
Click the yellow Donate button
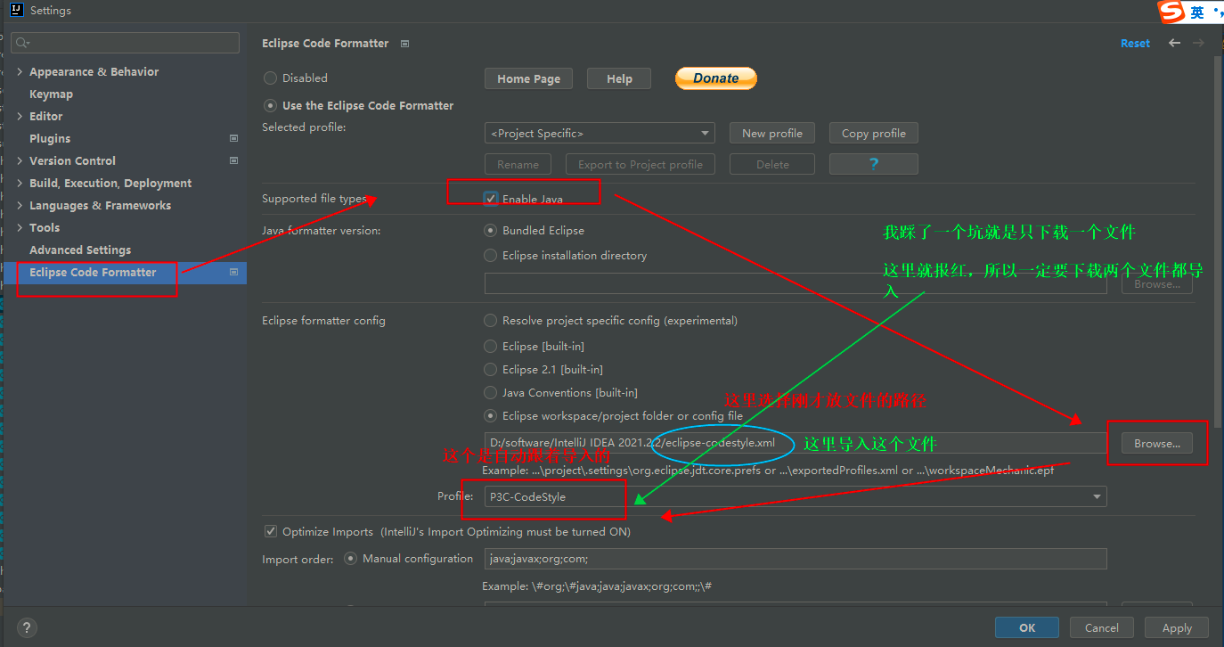[x=716, y=78]
